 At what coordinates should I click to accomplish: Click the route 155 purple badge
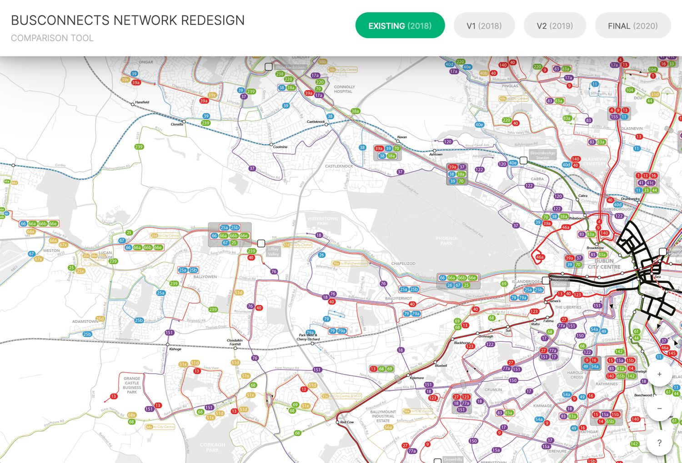click(615, 117)
